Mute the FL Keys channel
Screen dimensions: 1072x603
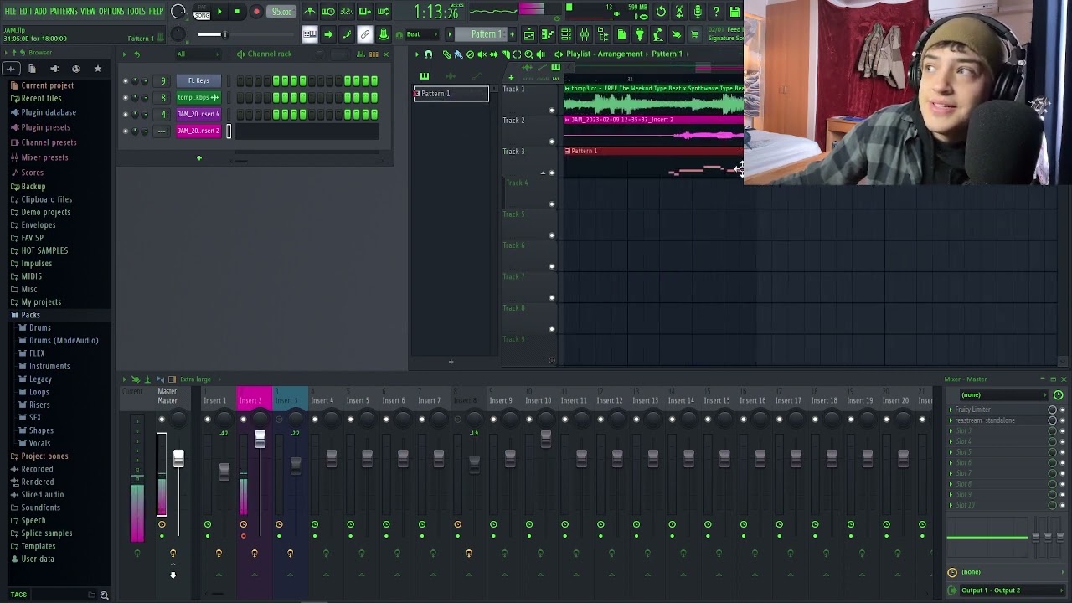[x=126, y=81]
